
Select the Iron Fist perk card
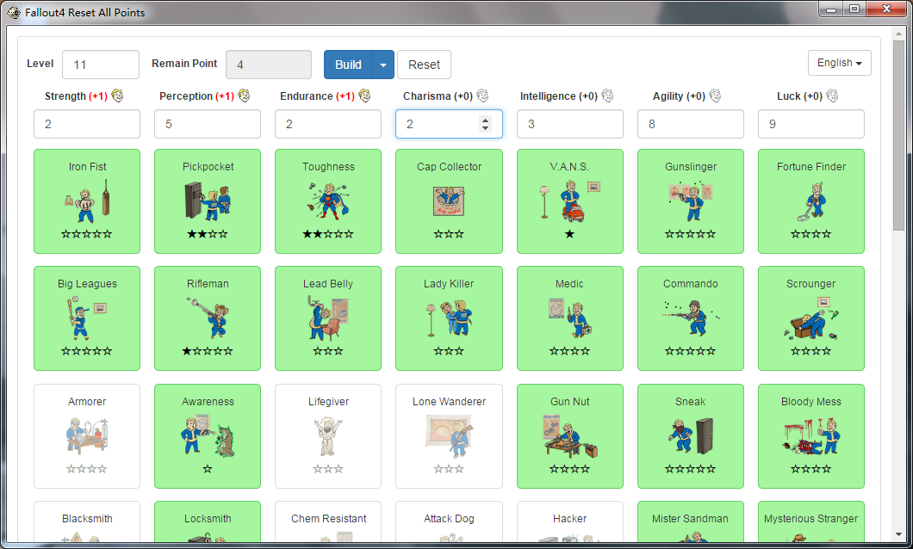coord(87,201)
